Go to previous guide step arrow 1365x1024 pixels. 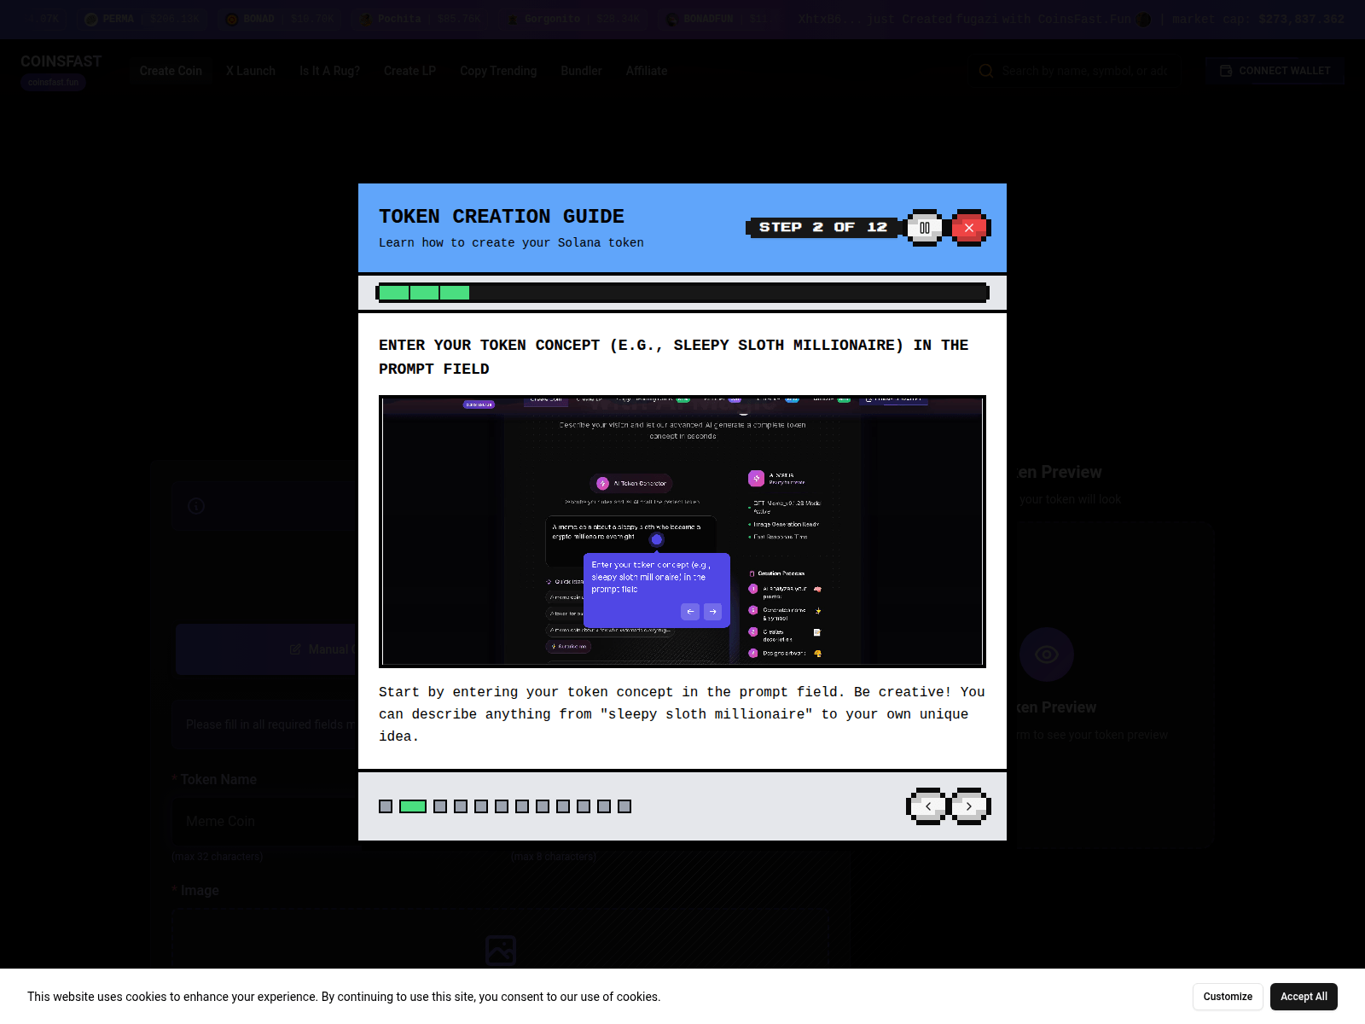pos(927,806)
